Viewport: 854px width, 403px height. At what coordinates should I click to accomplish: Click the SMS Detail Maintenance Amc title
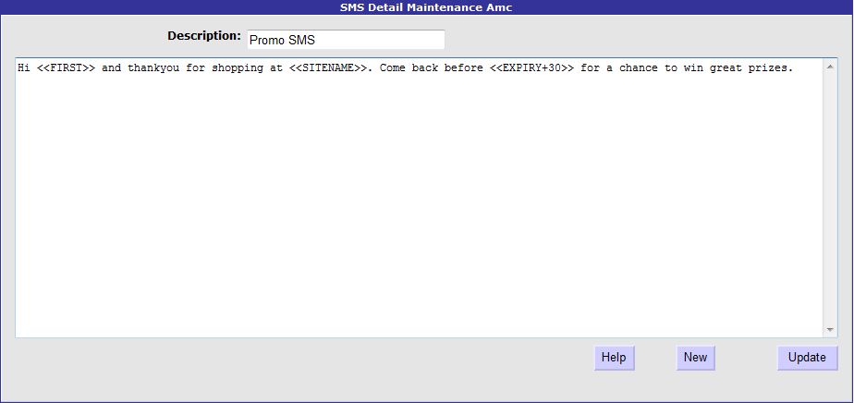point(426,7)
